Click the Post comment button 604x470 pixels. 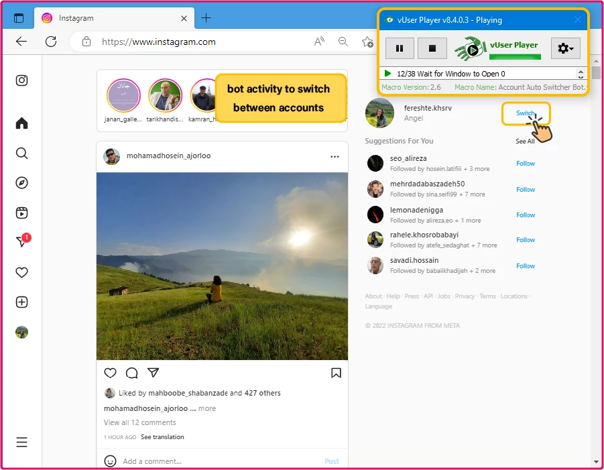(332, 461)
